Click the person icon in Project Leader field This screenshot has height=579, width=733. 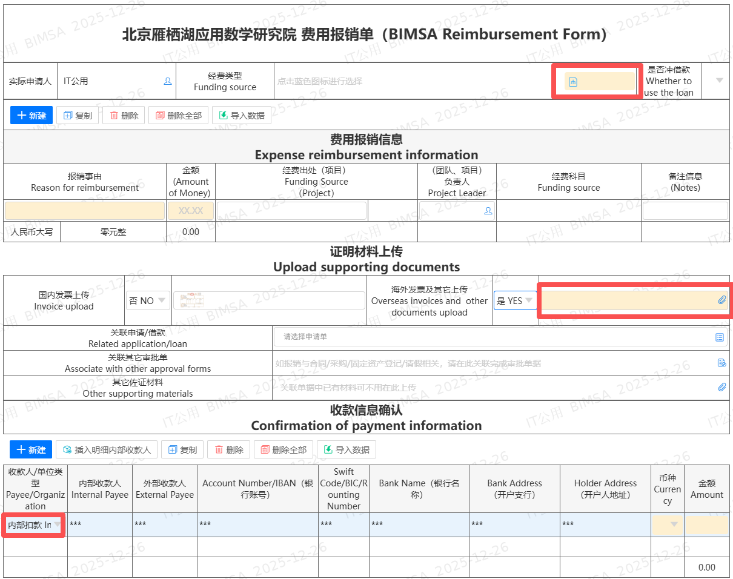(488, 211)
